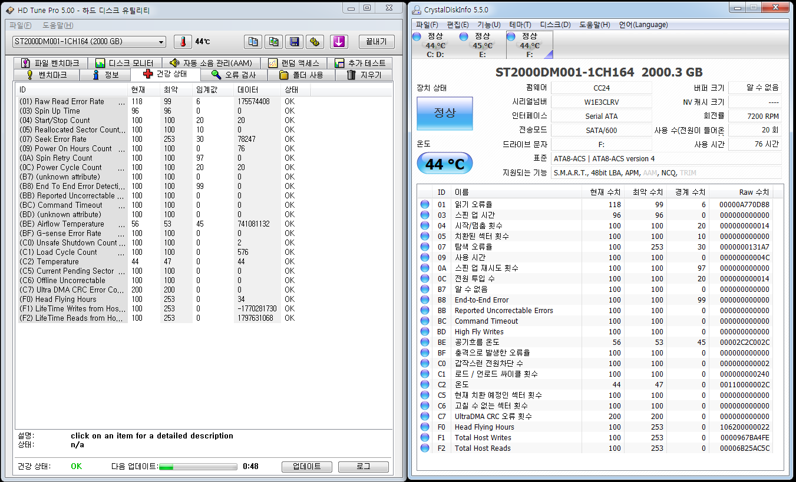The height and width of the screenshot is (482, 796).
Task: Click the copy text to clipboard icon
Action: pyautogui.click(x=253, y=42)
